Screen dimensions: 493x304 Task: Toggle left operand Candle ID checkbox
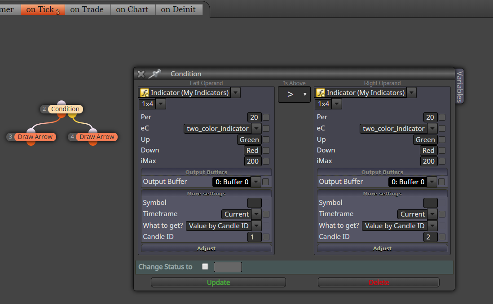266,237
